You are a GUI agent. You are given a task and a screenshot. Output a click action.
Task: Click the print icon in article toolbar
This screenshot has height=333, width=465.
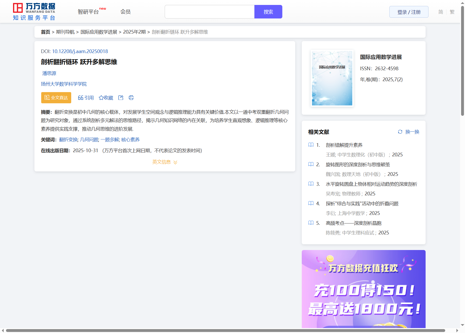[x=131, y=98]
